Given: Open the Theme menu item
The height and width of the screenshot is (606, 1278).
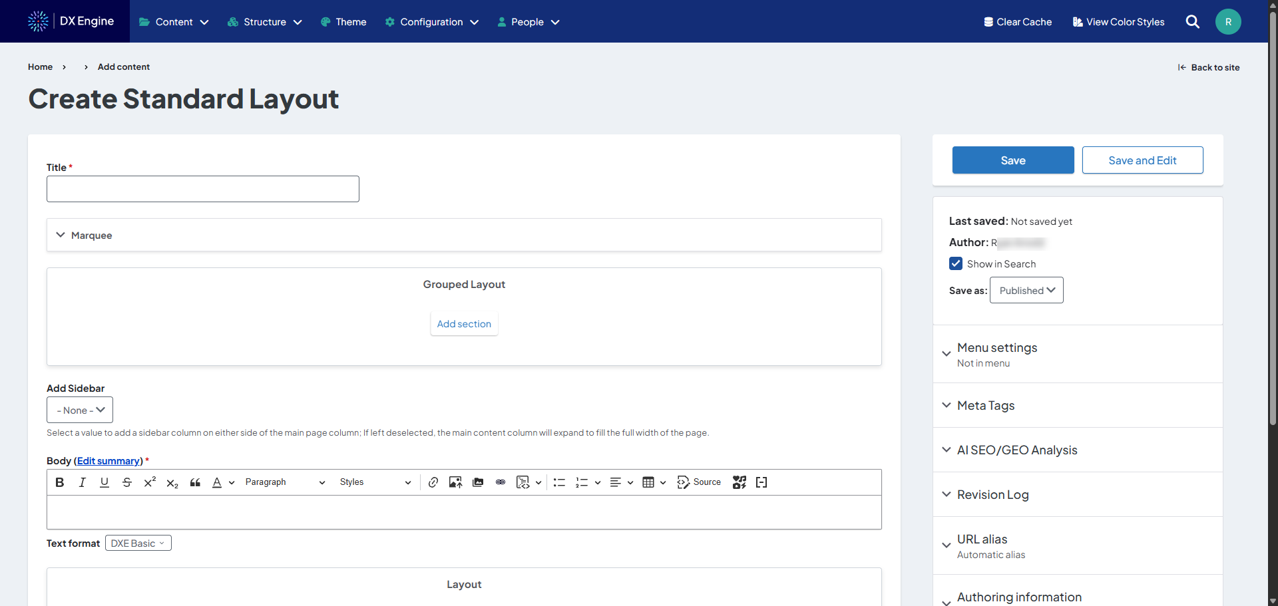Looking at the screenshot, I should point(343,22).
